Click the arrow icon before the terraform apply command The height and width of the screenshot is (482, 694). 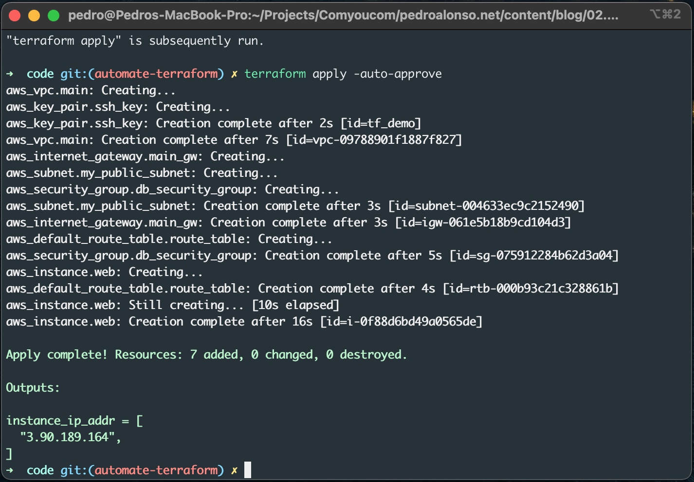pos(10,74)
